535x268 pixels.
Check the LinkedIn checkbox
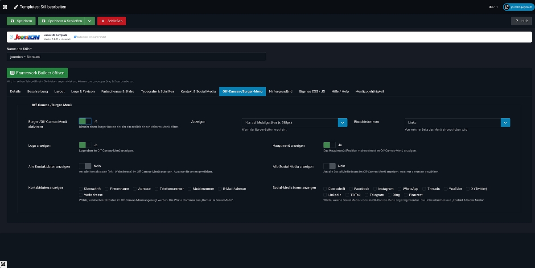(325, 195)
